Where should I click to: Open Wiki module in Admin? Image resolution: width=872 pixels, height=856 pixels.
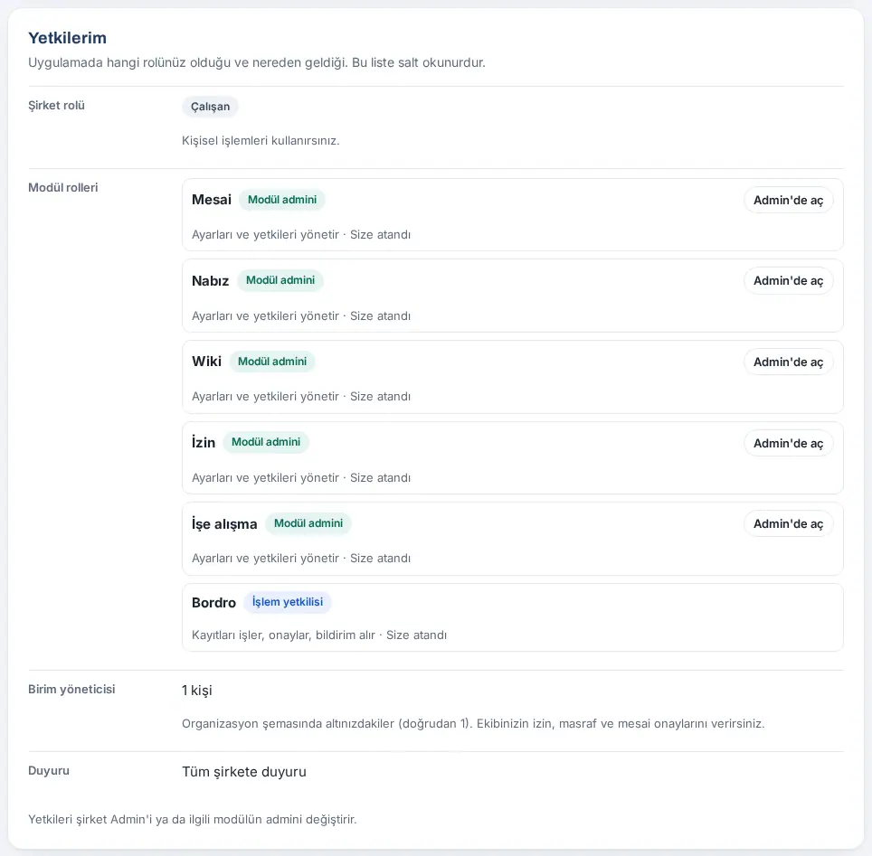[x=788, y=362]
